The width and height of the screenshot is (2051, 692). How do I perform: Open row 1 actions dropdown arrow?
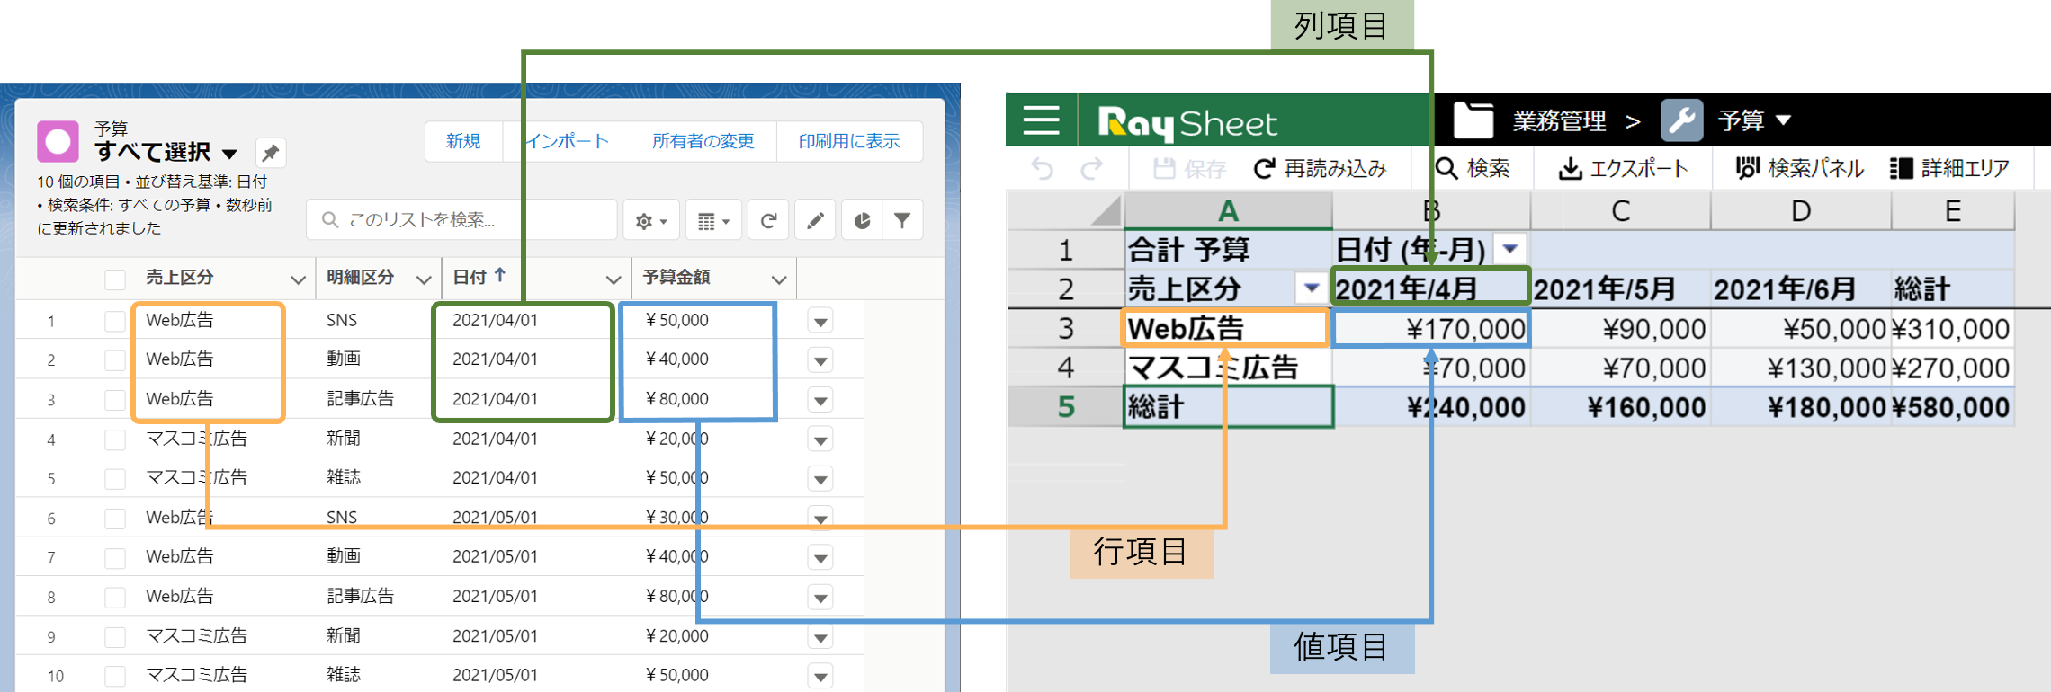[820, 321]
